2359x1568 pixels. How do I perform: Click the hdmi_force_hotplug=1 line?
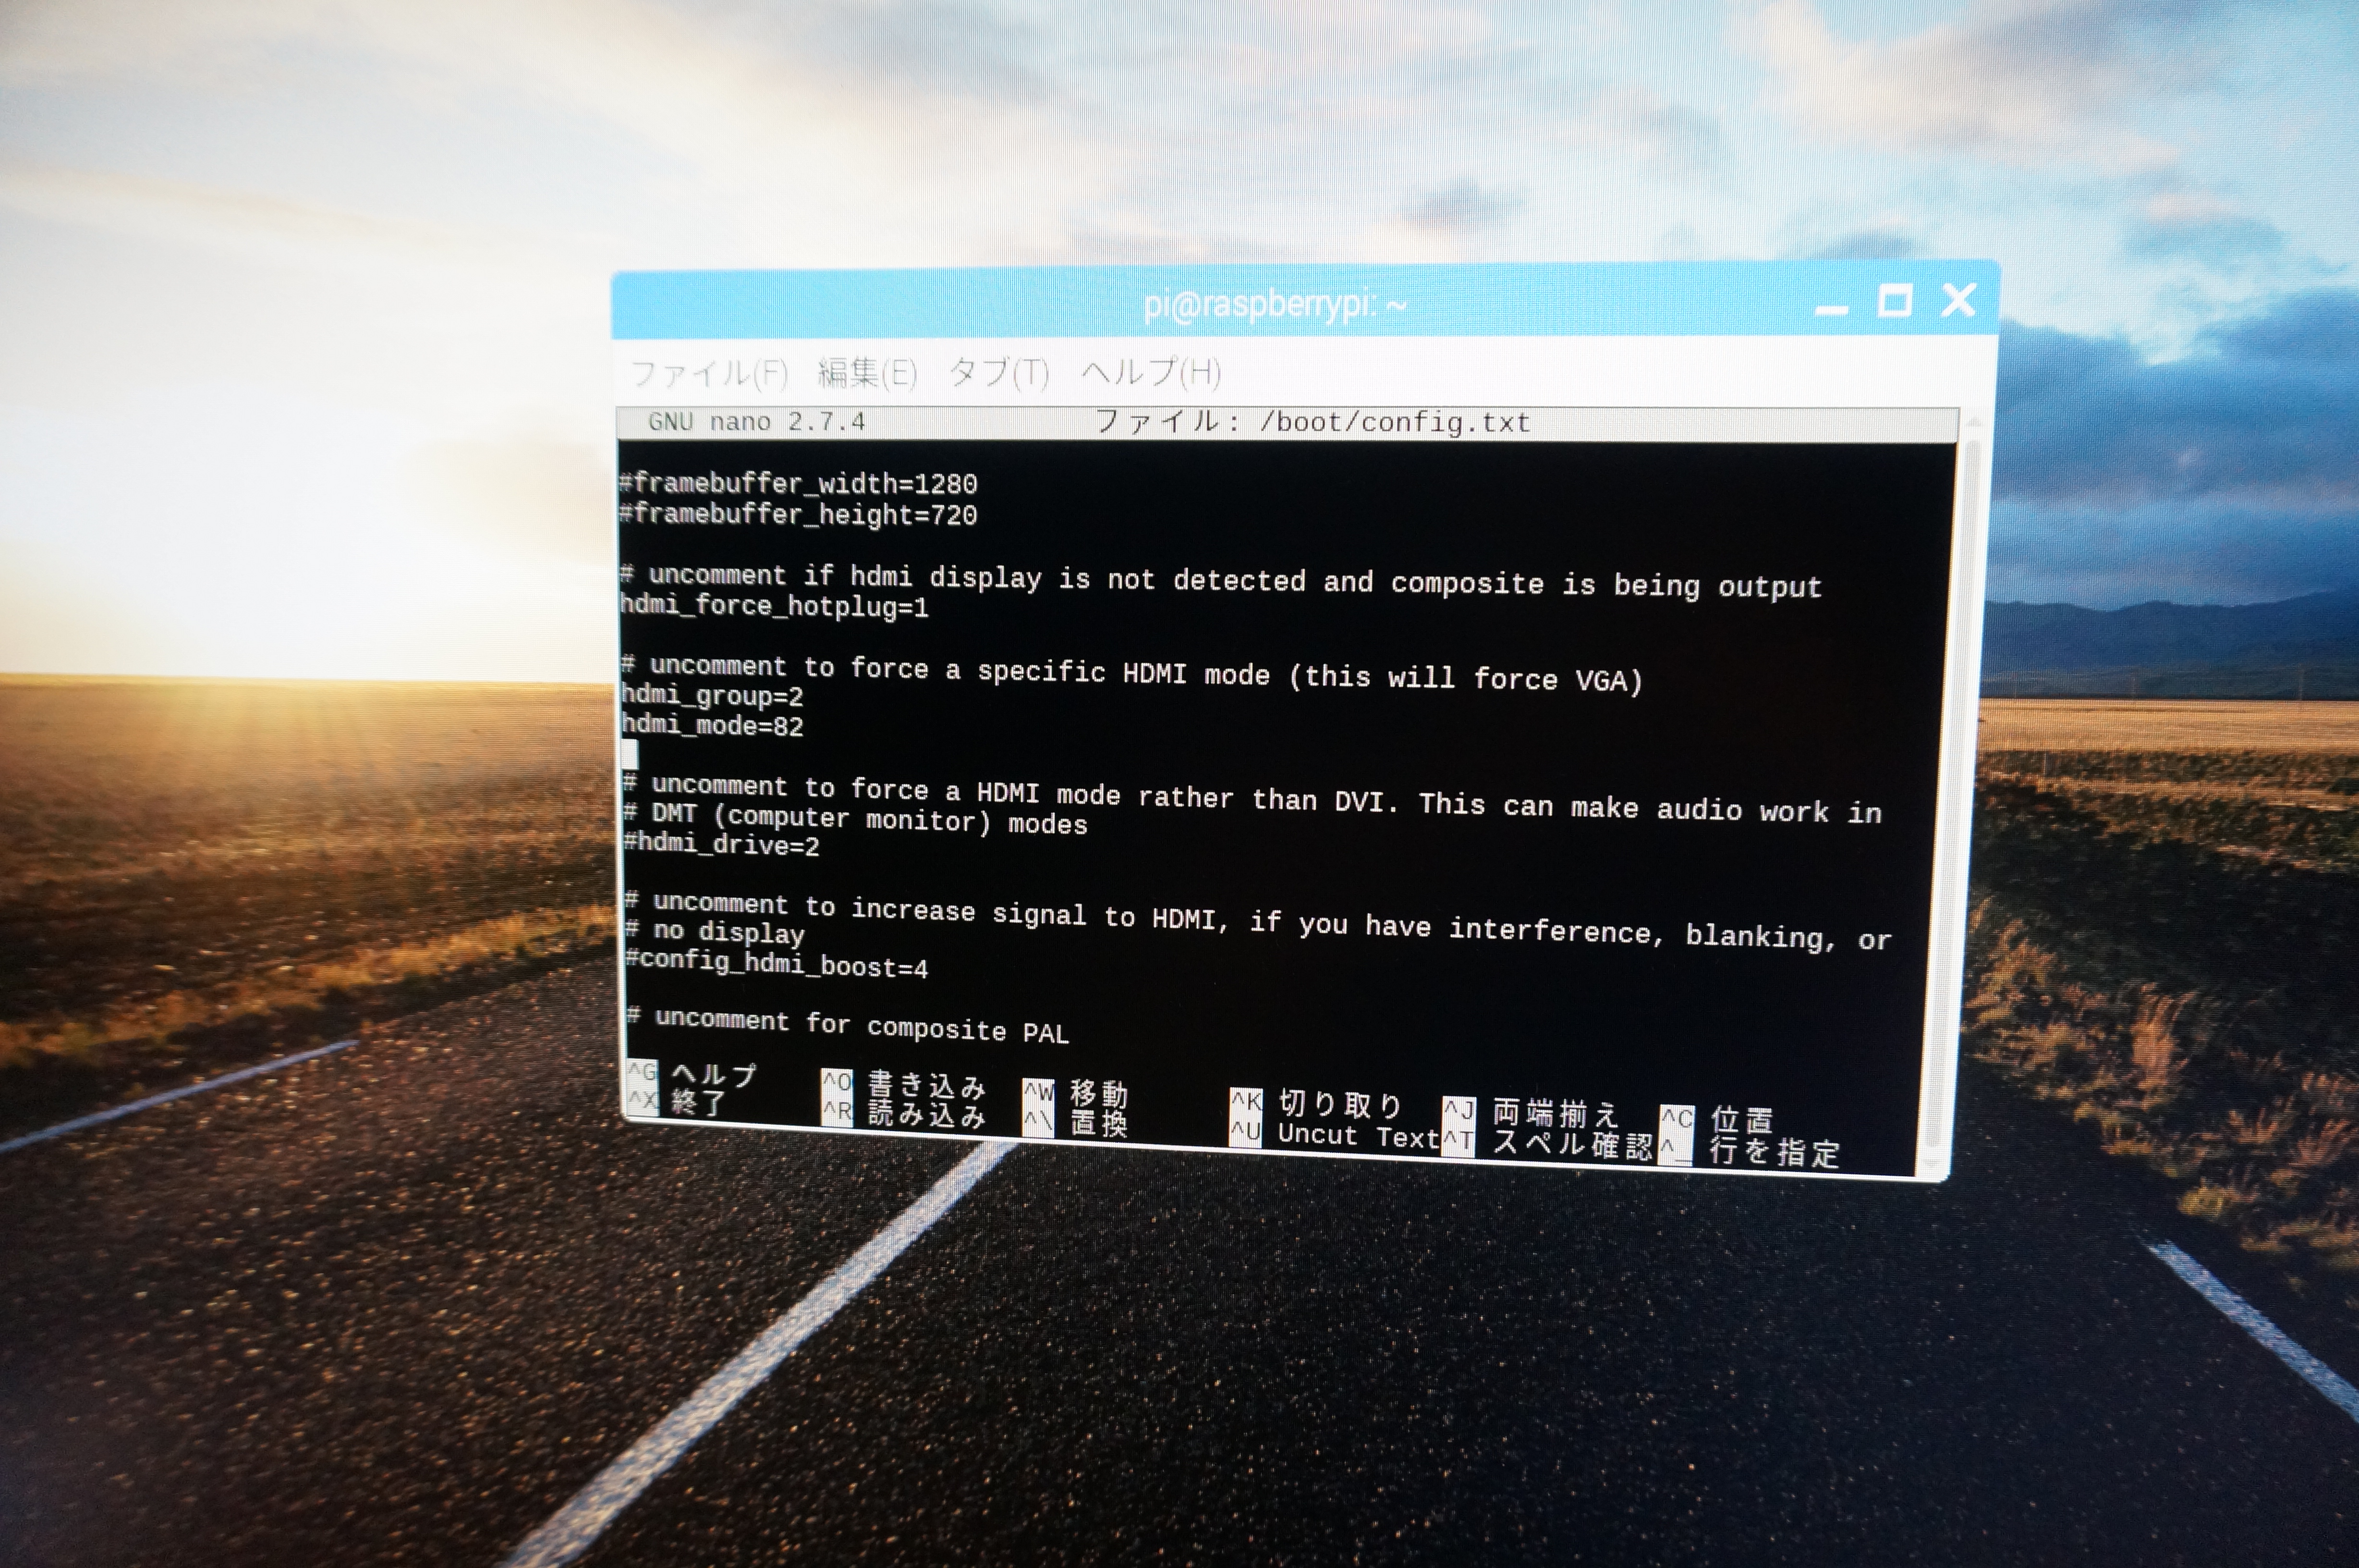tap(774, 606)
